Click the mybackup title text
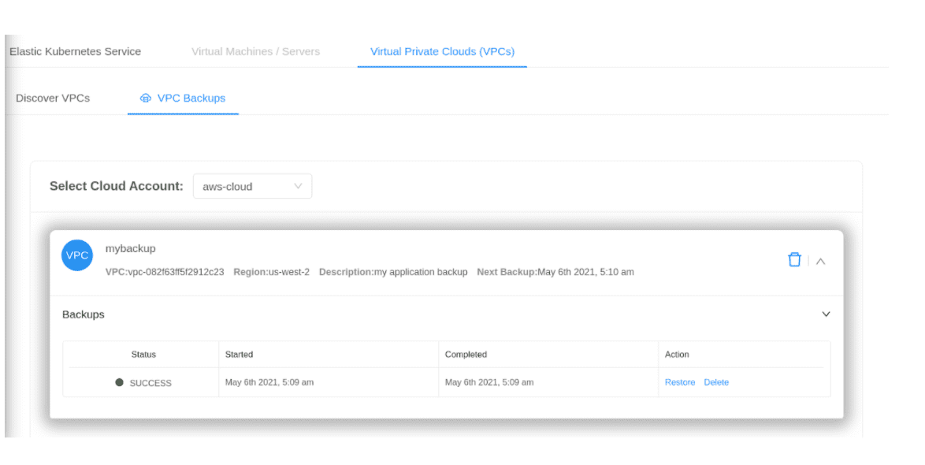The image size is (925, 465). tap(130, 248)
